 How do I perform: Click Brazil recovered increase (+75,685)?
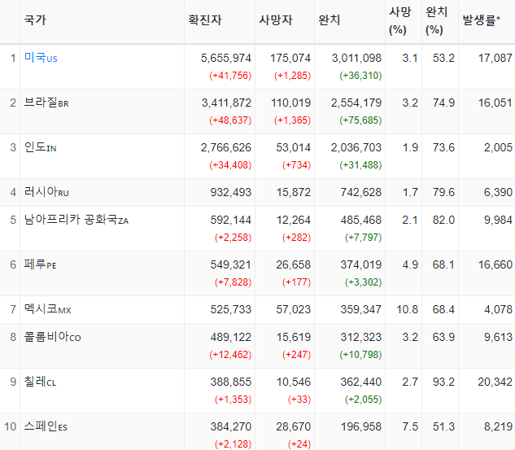(x=360, y=120)
